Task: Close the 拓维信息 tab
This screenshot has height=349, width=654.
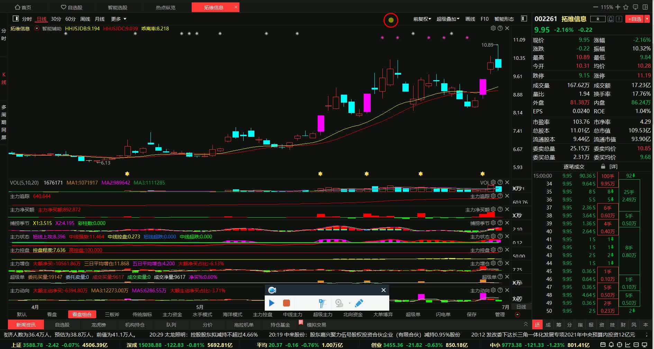Action: (236, 7)
